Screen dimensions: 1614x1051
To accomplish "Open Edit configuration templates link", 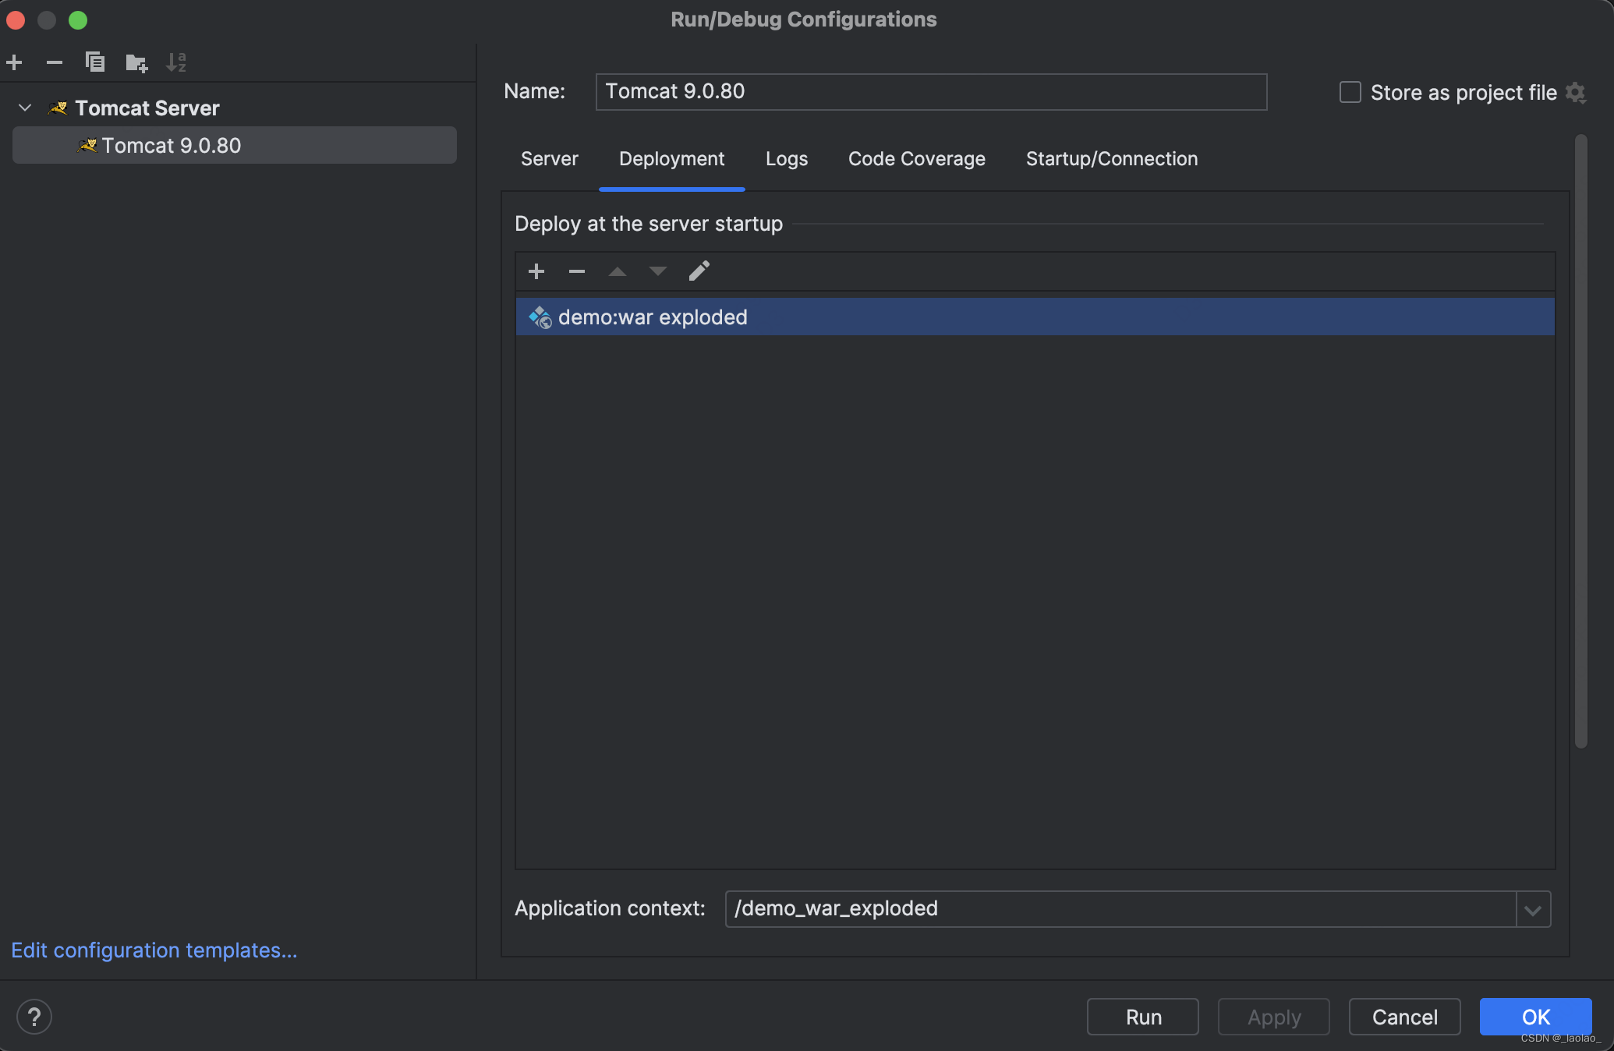I will (154, 950).
